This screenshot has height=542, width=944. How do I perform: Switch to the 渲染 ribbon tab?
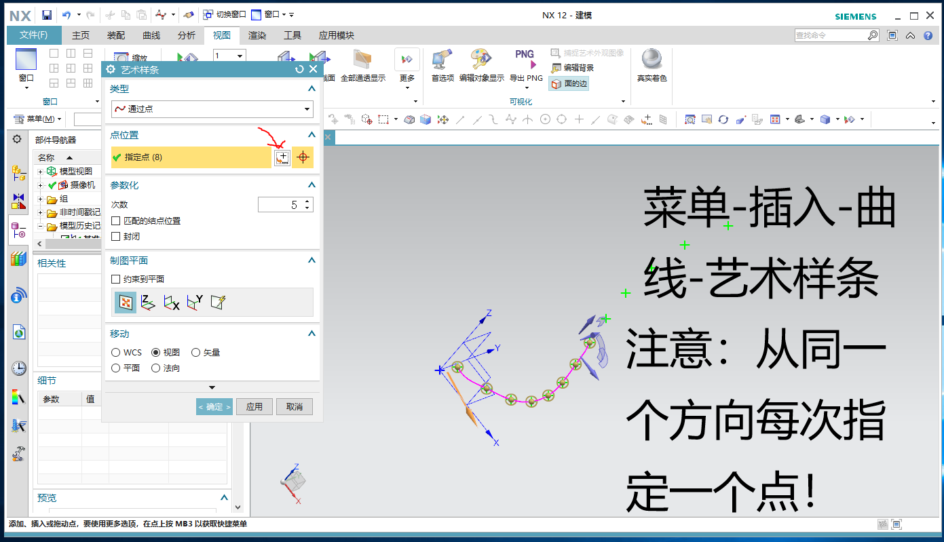[257, 35]
